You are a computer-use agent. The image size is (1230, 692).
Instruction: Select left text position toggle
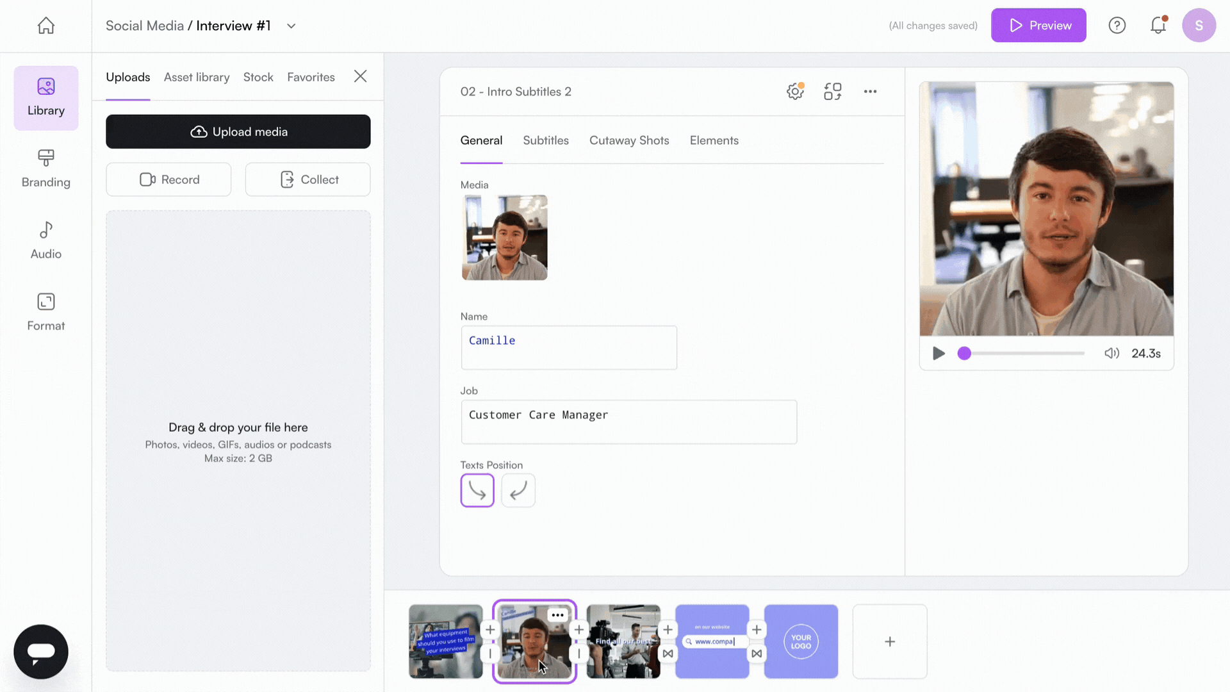[x=477, y=490]
